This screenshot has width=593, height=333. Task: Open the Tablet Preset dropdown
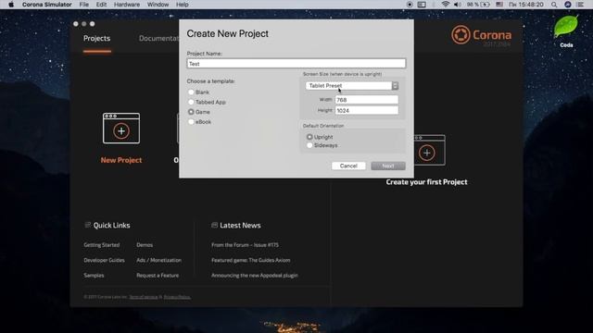click(x=352, y=86)
